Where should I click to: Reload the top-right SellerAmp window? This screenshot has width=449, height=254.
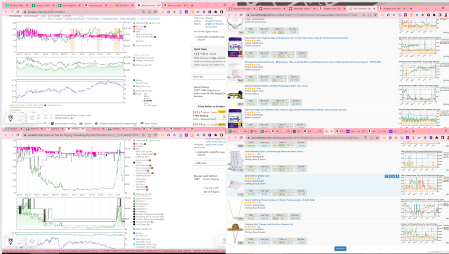coord(241,15)
